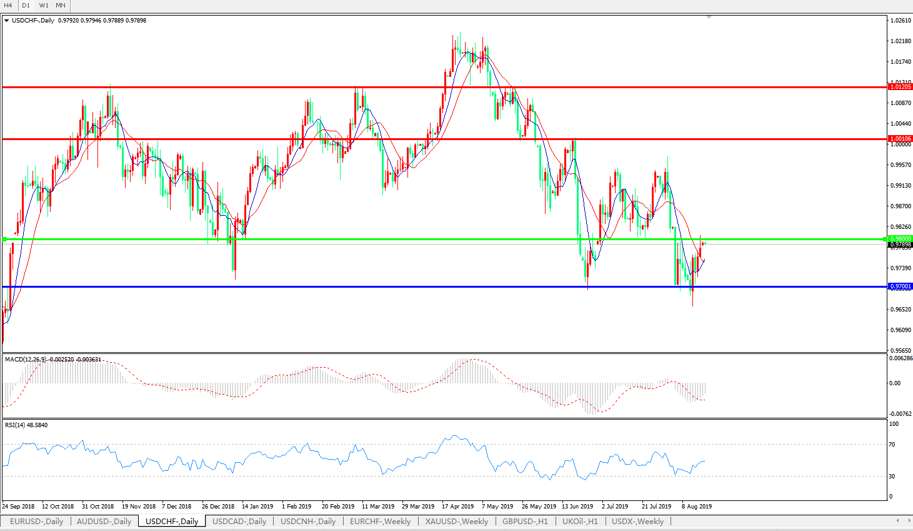This screenshot has width=913, height=531.
Task: Open the EURUSD Daily chart tab
Action: (36, 522)
